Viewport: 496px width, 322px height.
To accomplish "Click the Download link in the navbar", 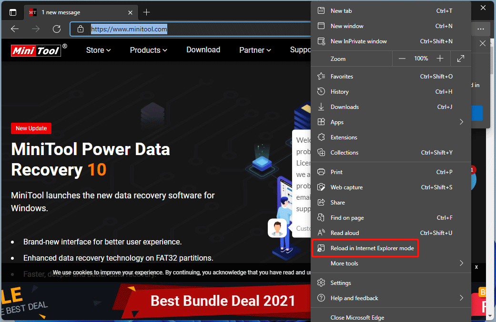I will click(203, 50).
